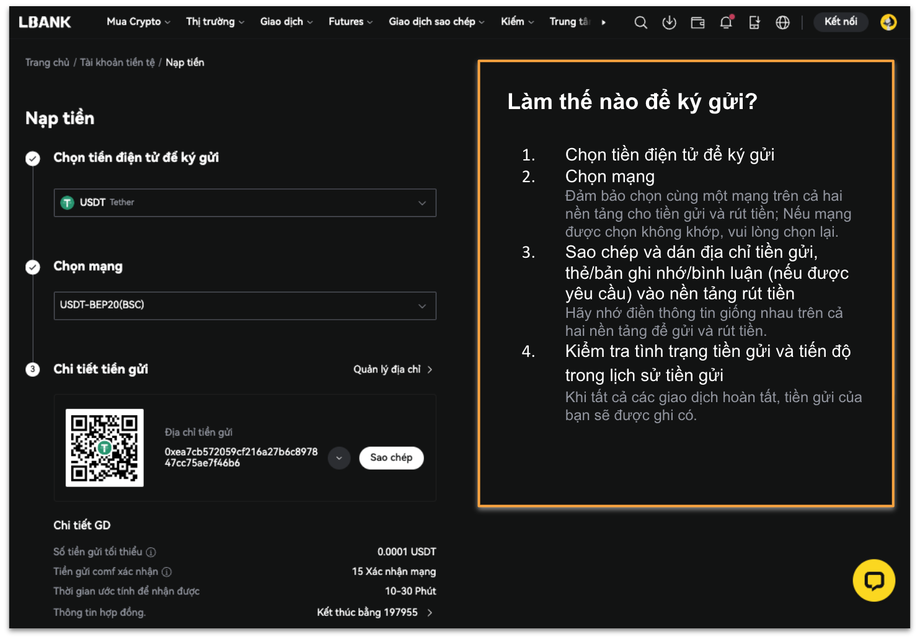
Task: Open Futures menu
Action: (350, 22)
